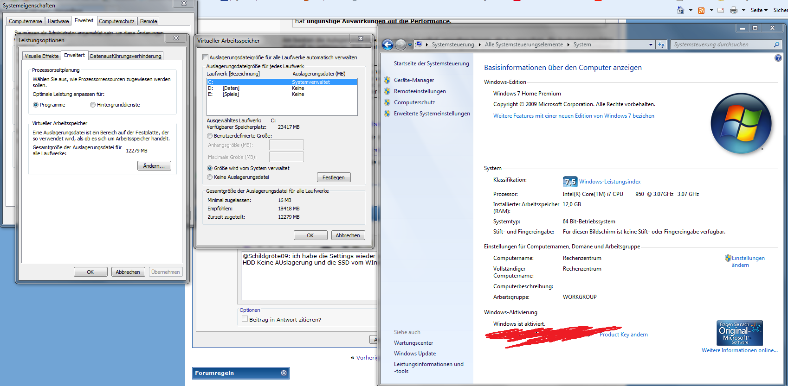Open the Windows Update link

(x=415, y=354)
